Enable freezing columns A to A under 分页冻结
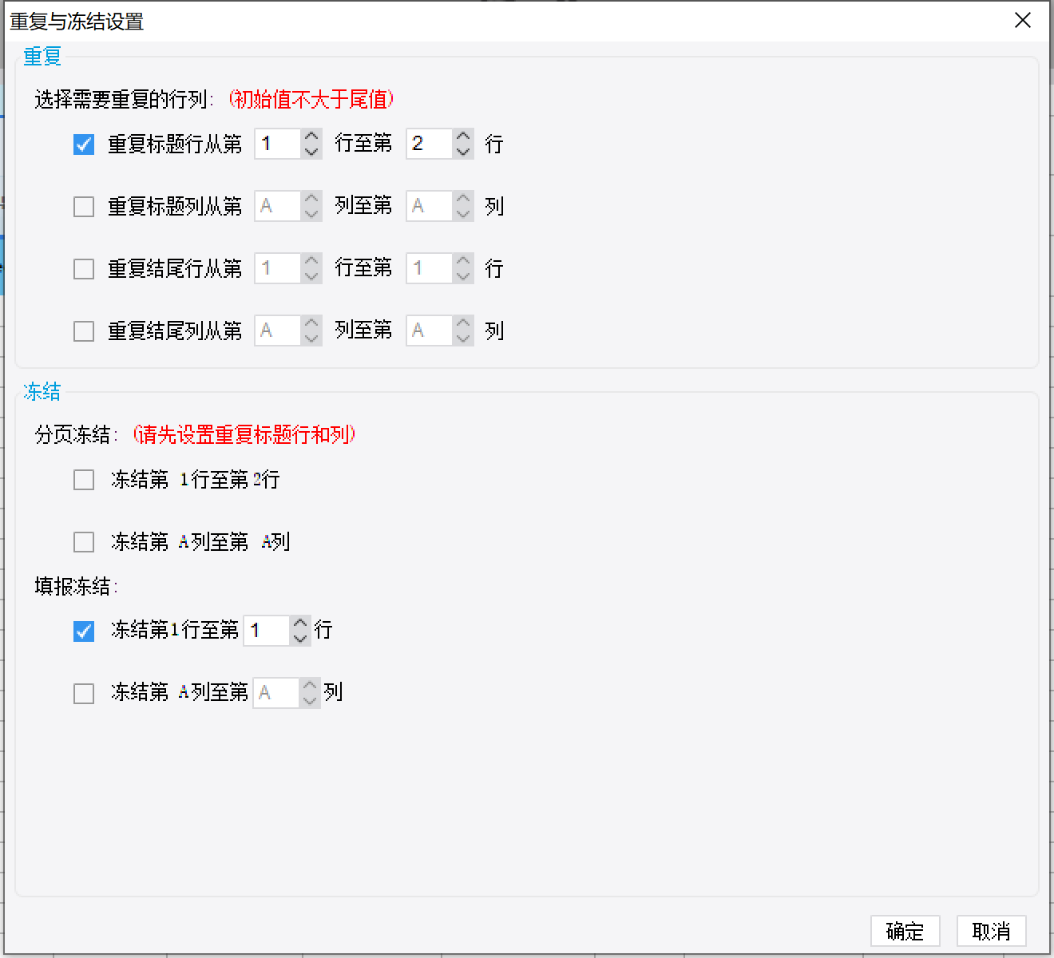1054x958 pixels. click(83, 541)
